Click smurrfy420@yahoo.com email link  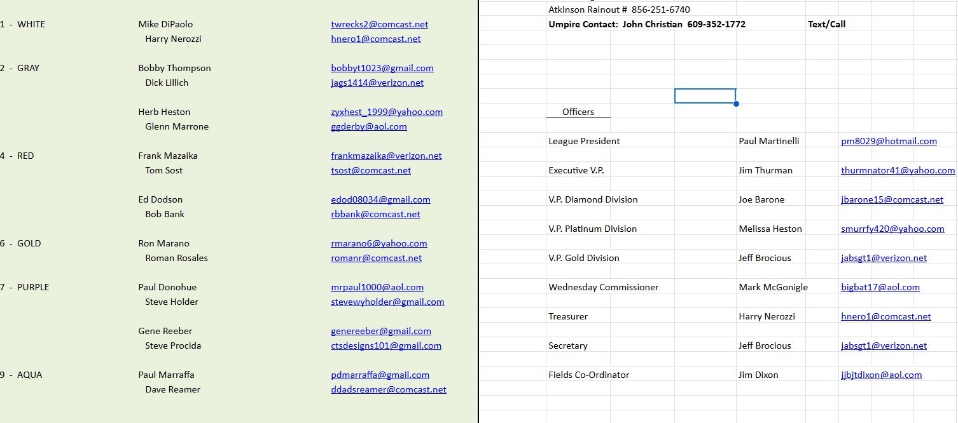point(892,229)
